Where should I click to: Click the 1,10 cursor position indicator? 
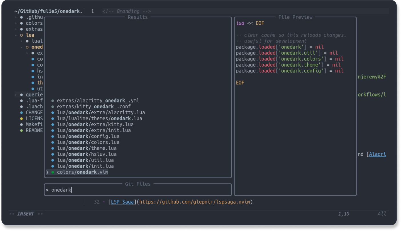344,214
